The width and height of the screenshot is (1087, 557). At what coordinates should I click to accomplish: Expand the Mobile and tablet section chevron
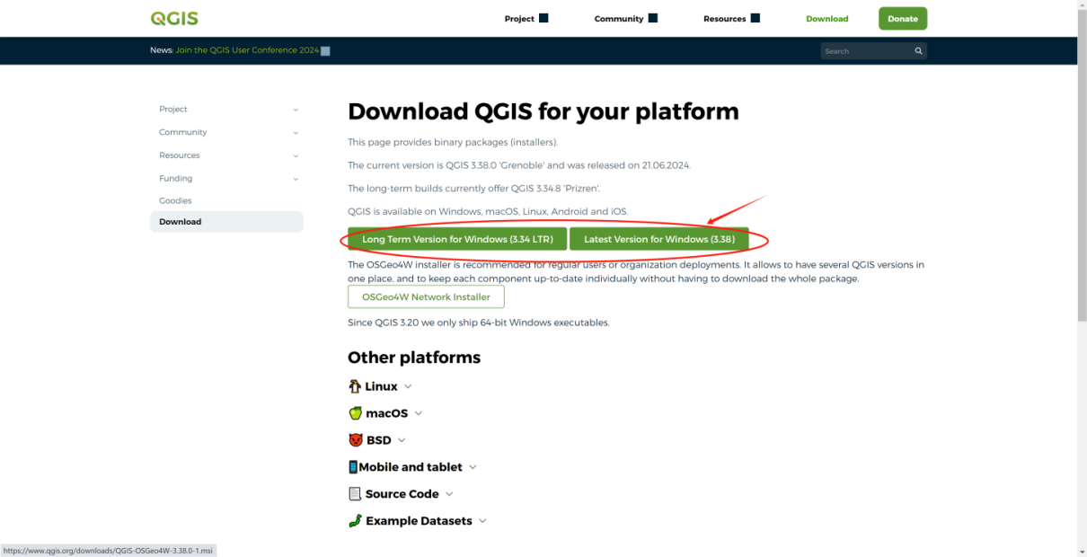473,467
